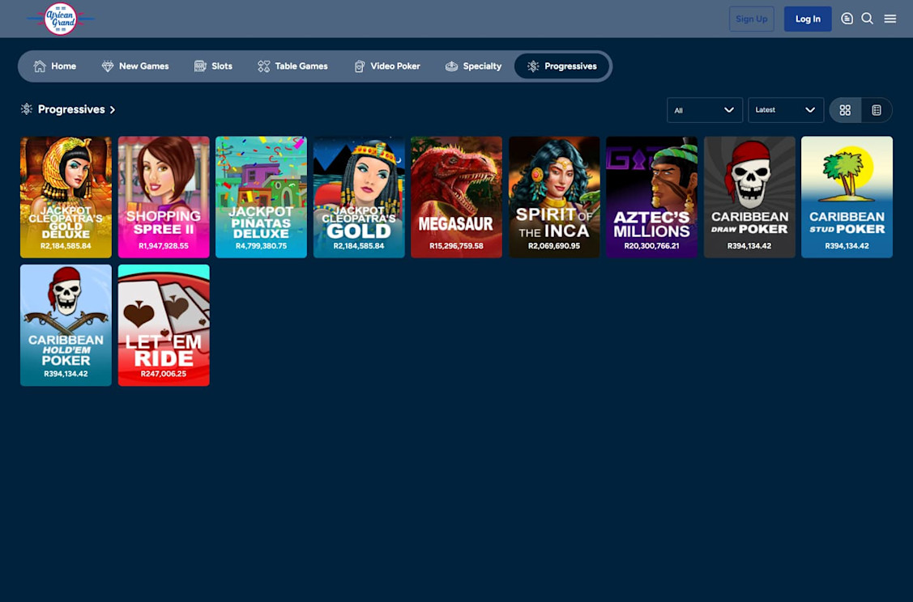Click the Table Games icon

[264, 66]
